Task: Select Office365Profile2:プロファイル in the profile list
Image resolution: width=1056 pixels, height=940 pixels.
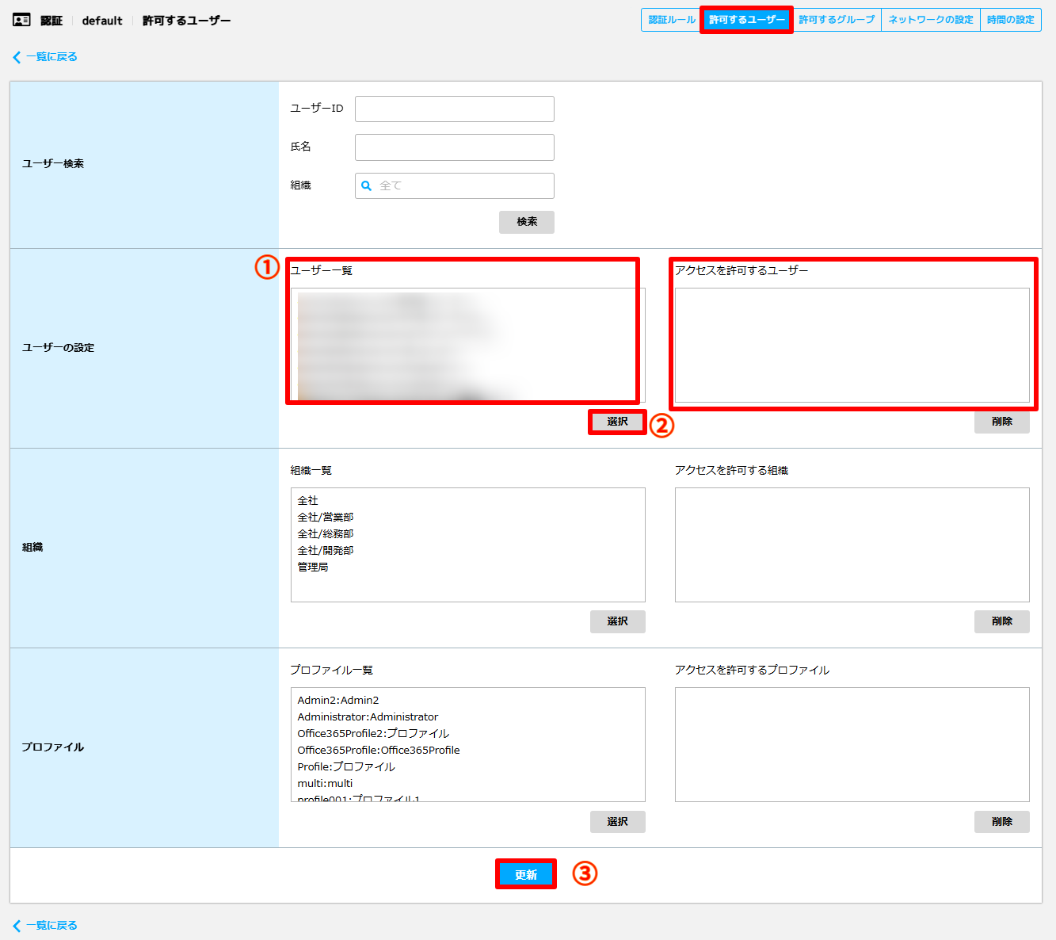Action: pos(373,734)
